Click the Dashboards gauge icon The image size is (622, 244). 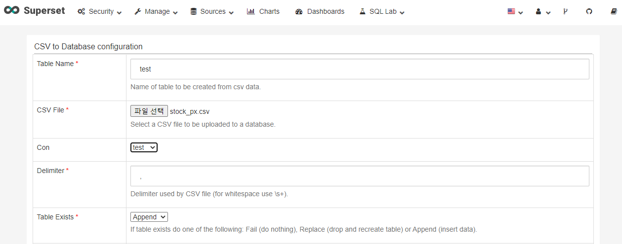click(x=299, y=11)
